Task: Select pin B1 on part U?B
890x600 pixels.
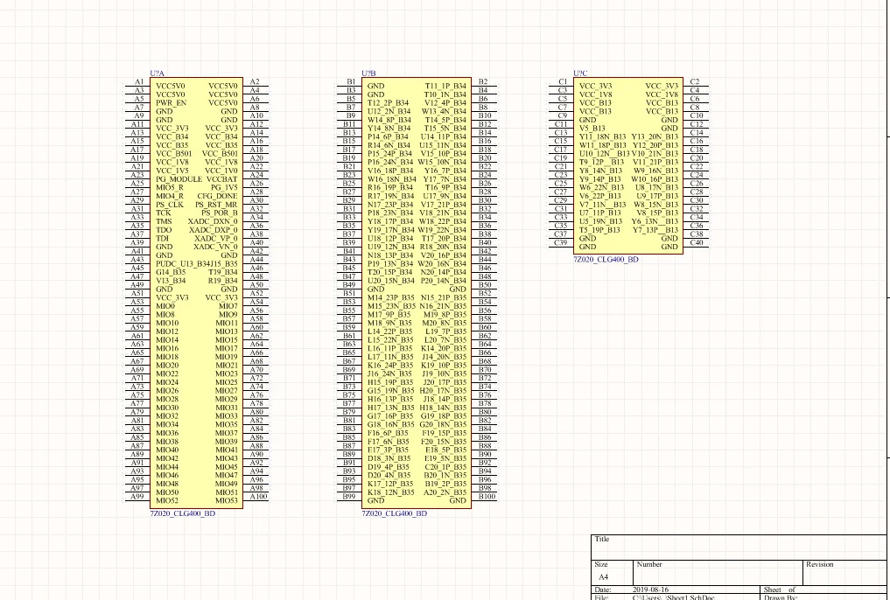Action: pos(351,81)
